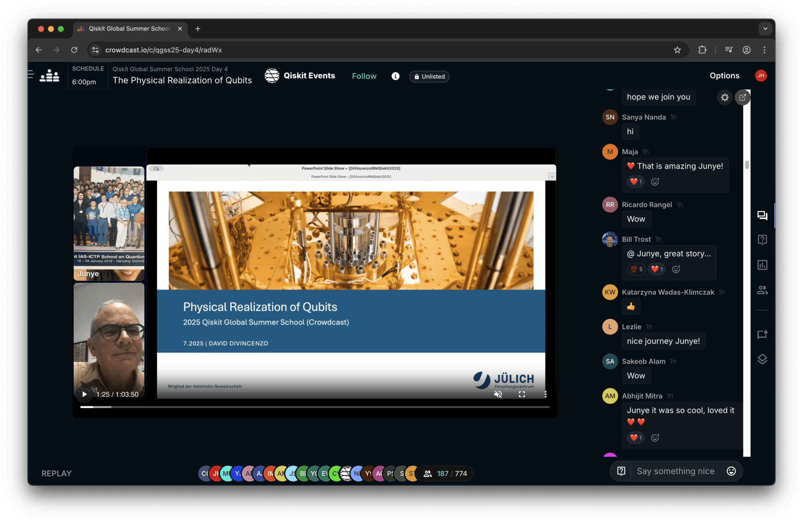
Task: Open the video more-options kebab menu
Action: point(545,394)
